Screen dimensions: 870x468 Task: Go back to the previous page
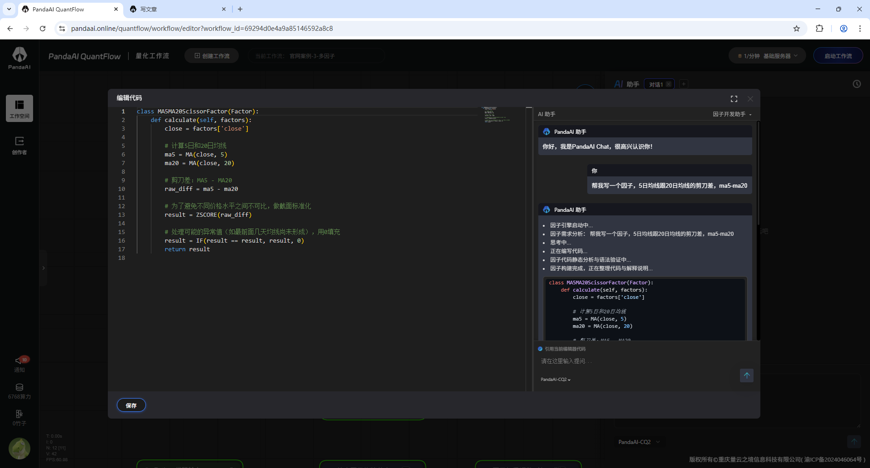click(x=10, y=29)
